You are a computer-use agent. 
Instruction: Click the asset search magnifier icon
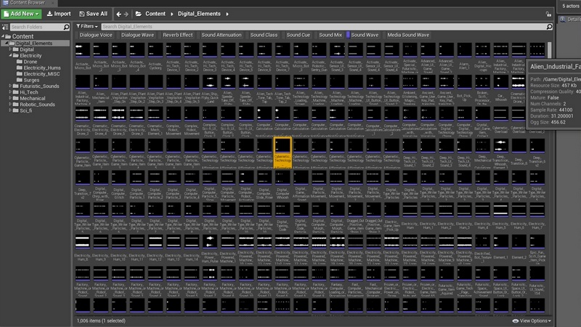point(548,27)
